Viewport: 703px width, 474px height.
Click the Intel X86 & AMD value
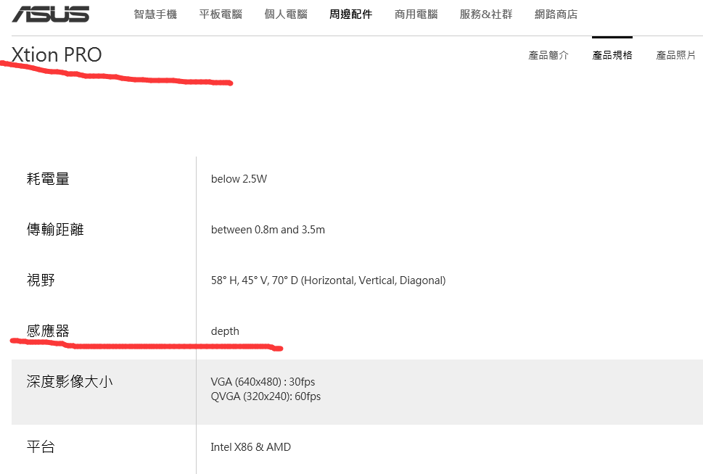(x=250, y=447)
